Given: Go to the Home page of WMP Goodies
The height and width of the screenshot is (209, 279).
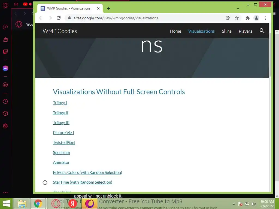Looking at the screenshot, I should click(175, 31).
